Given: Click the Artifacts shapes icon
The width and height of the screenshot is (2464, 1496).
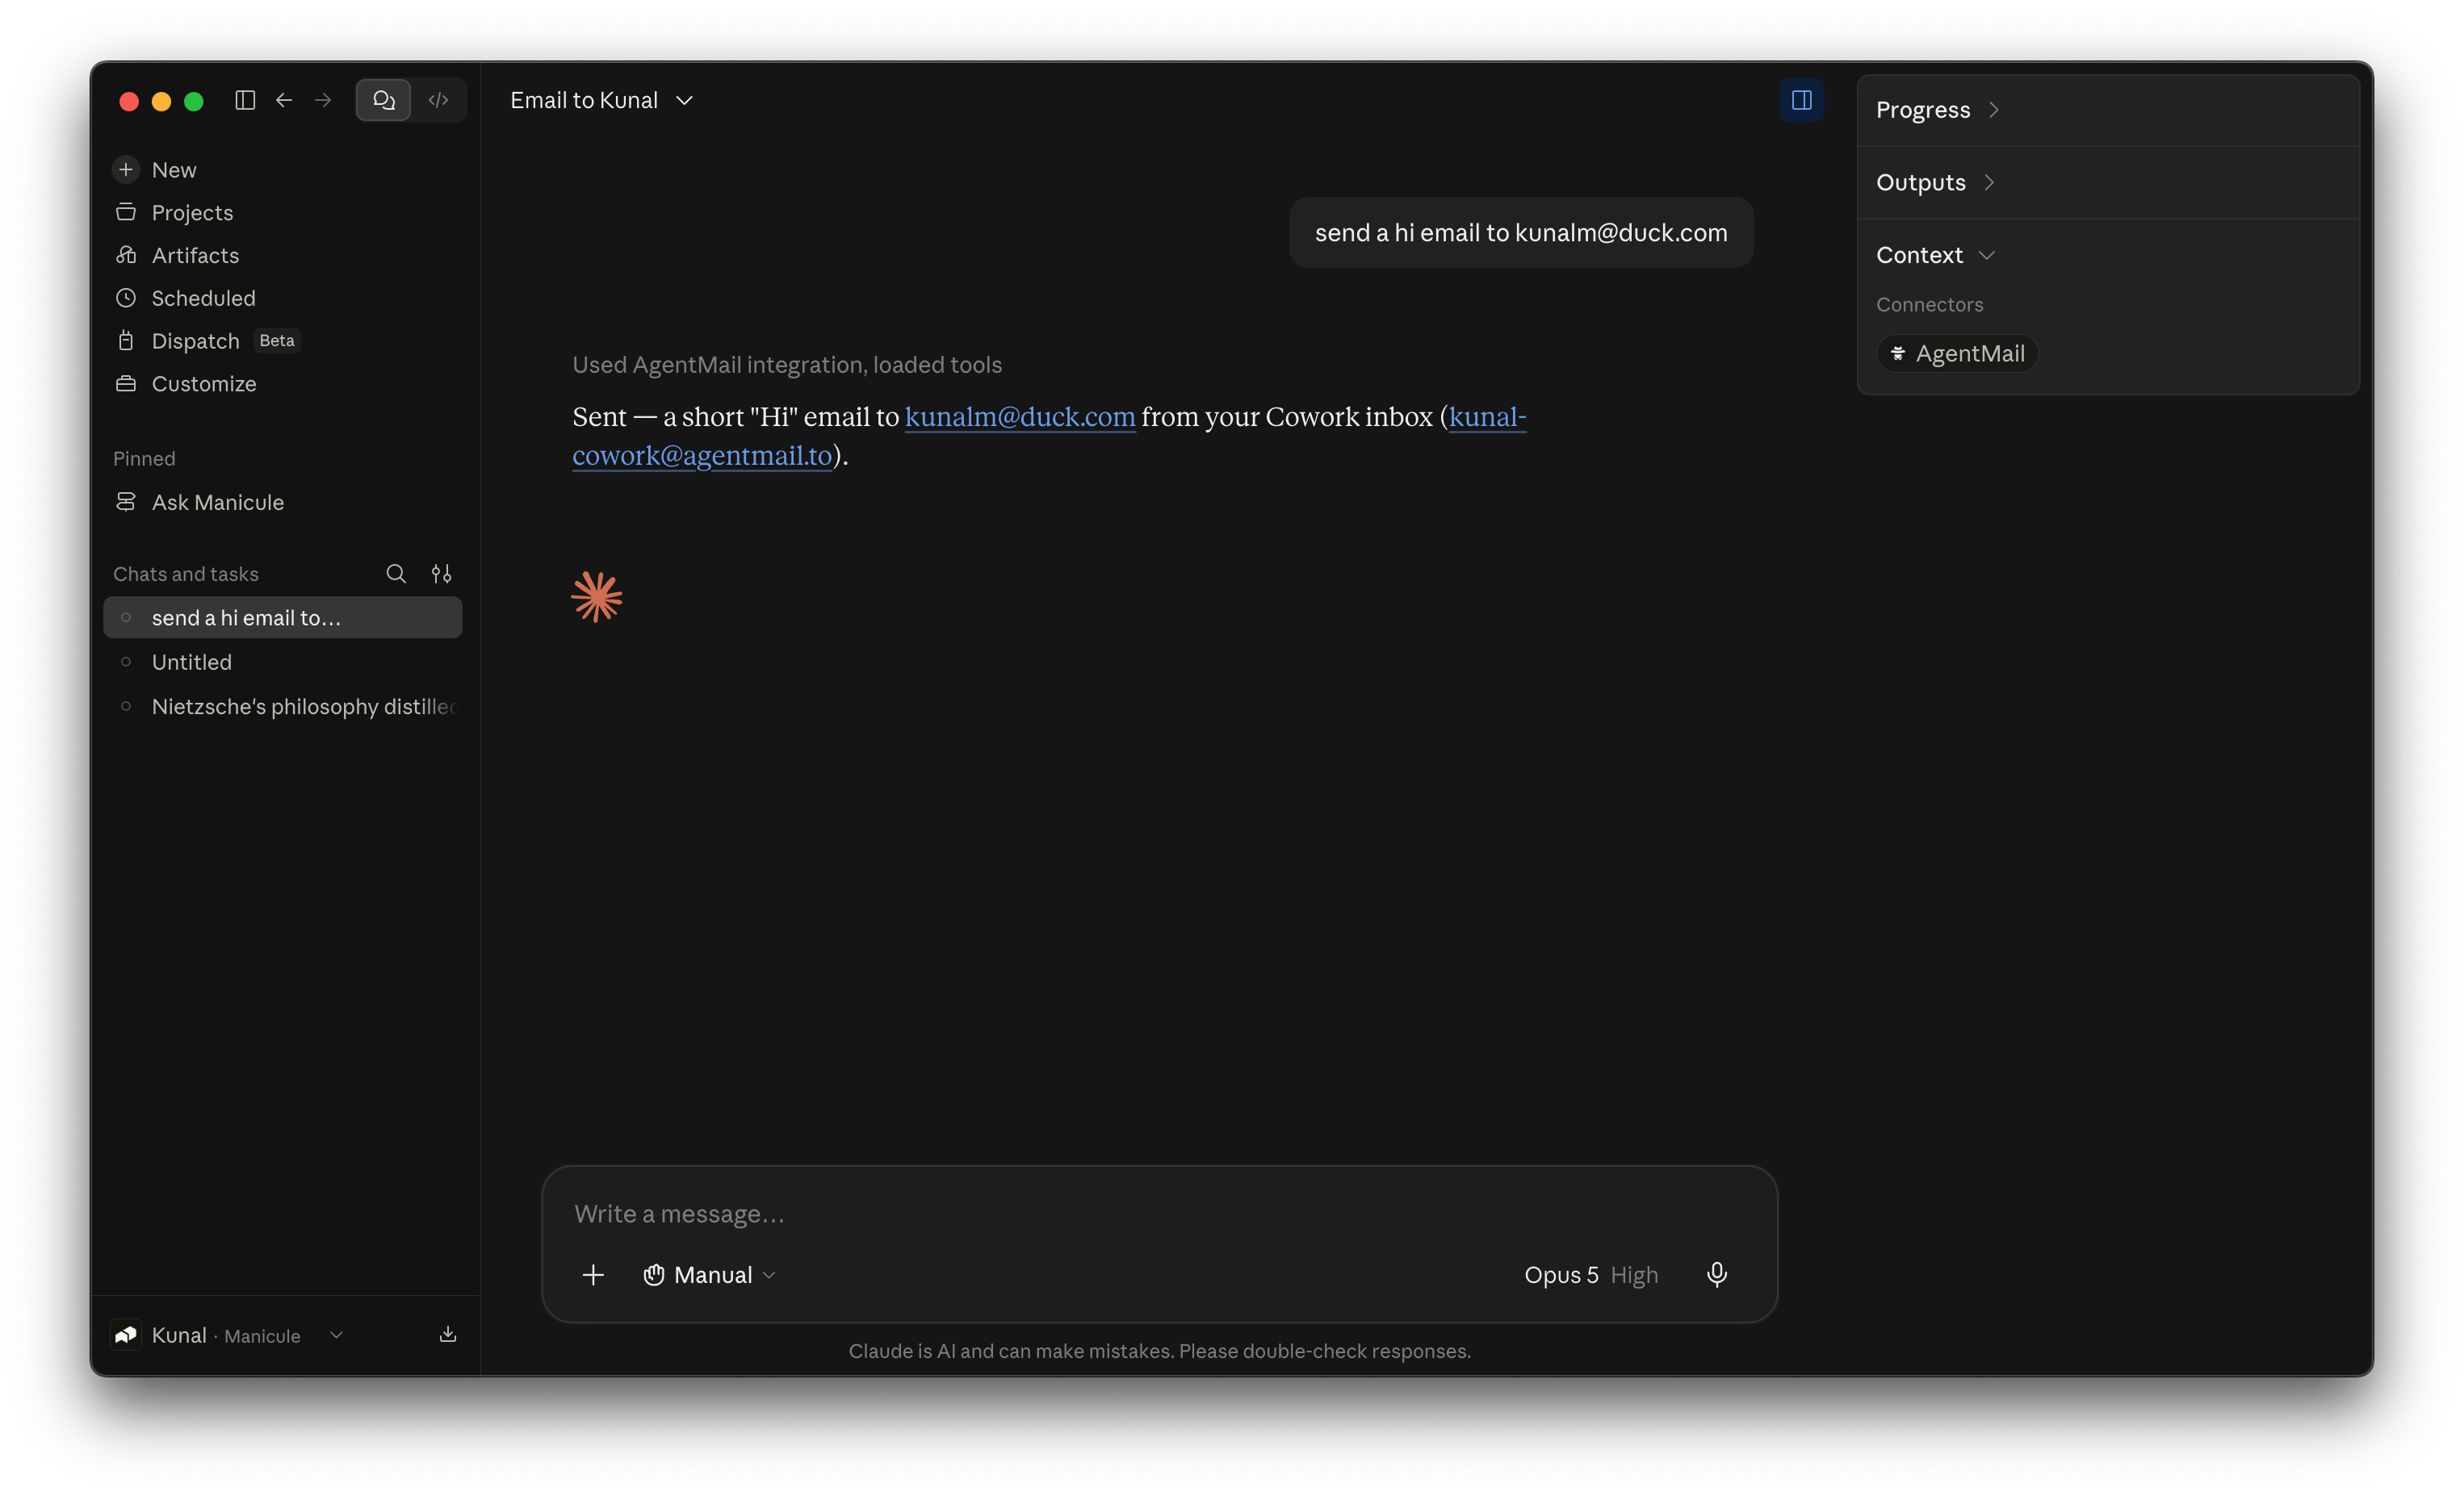Looking at the screenshot, I should click(126, 255).
